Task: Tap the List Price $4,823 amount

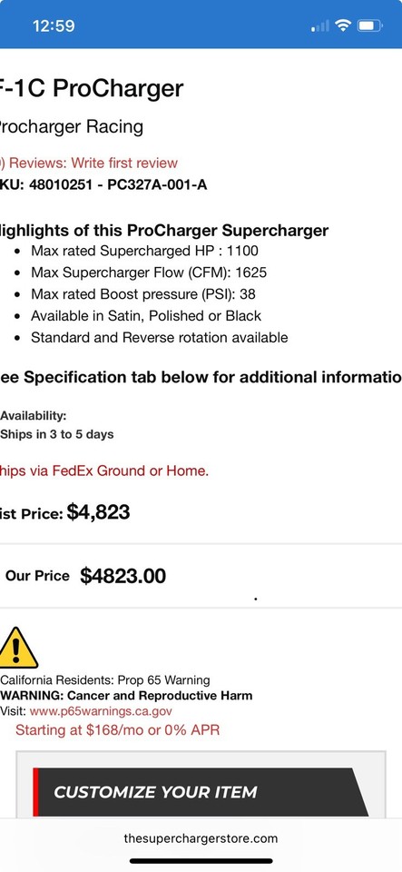Action: (x=98, y=511)
